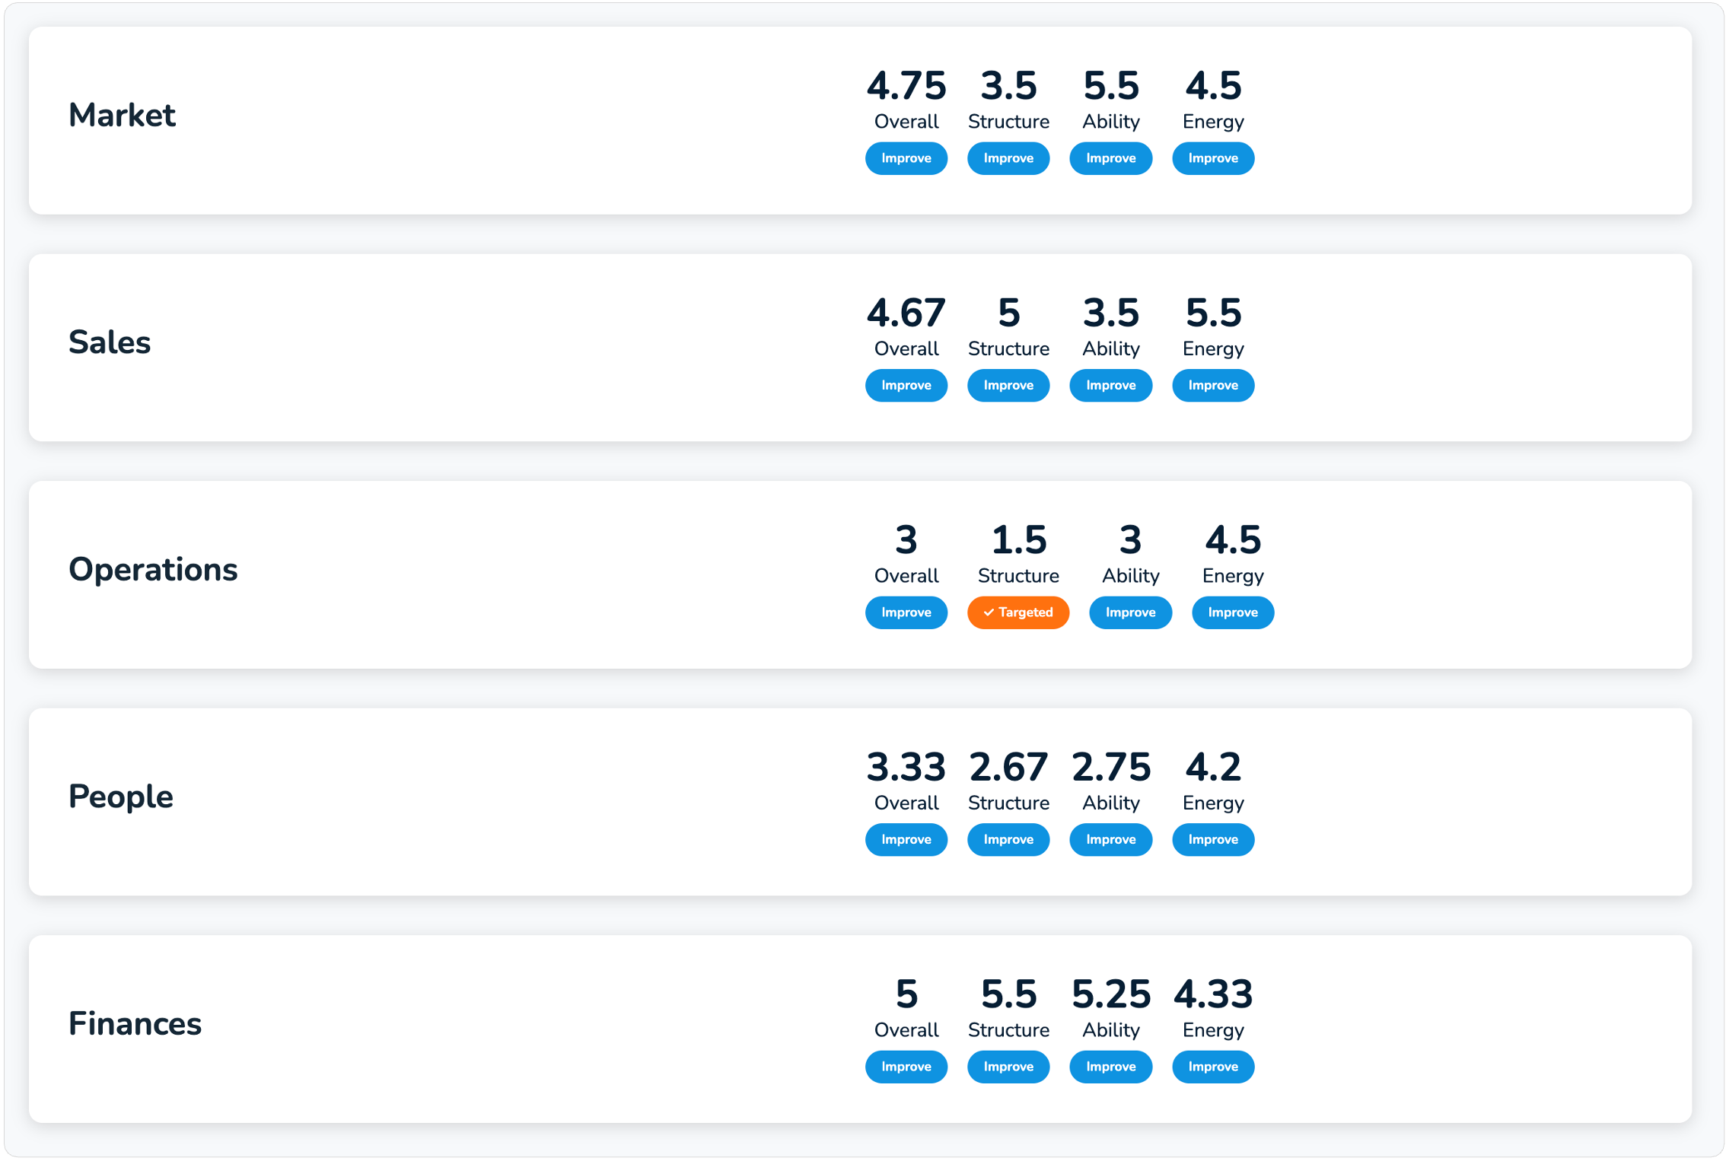Improve the Sales Ability score

1110,385
